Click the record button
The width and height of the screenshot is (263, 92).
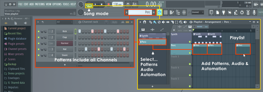click(x=109, y=4)
